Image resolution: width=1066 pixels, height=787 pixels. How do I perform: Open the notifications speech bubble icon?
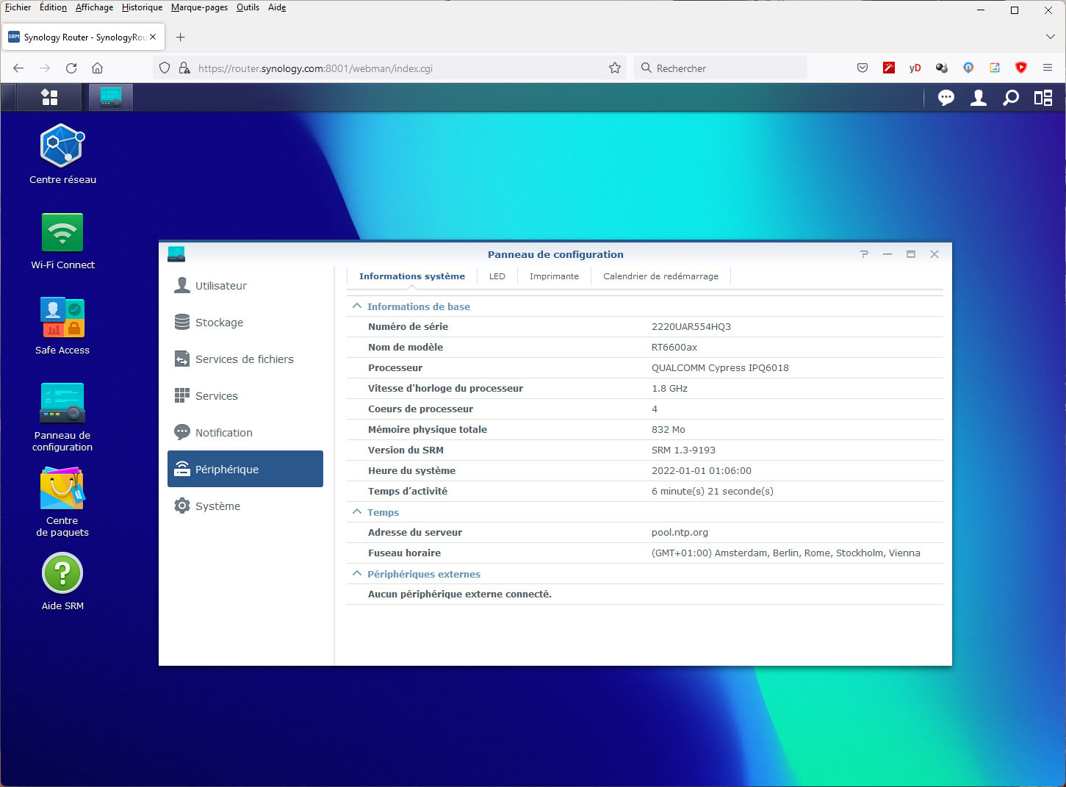946,98
